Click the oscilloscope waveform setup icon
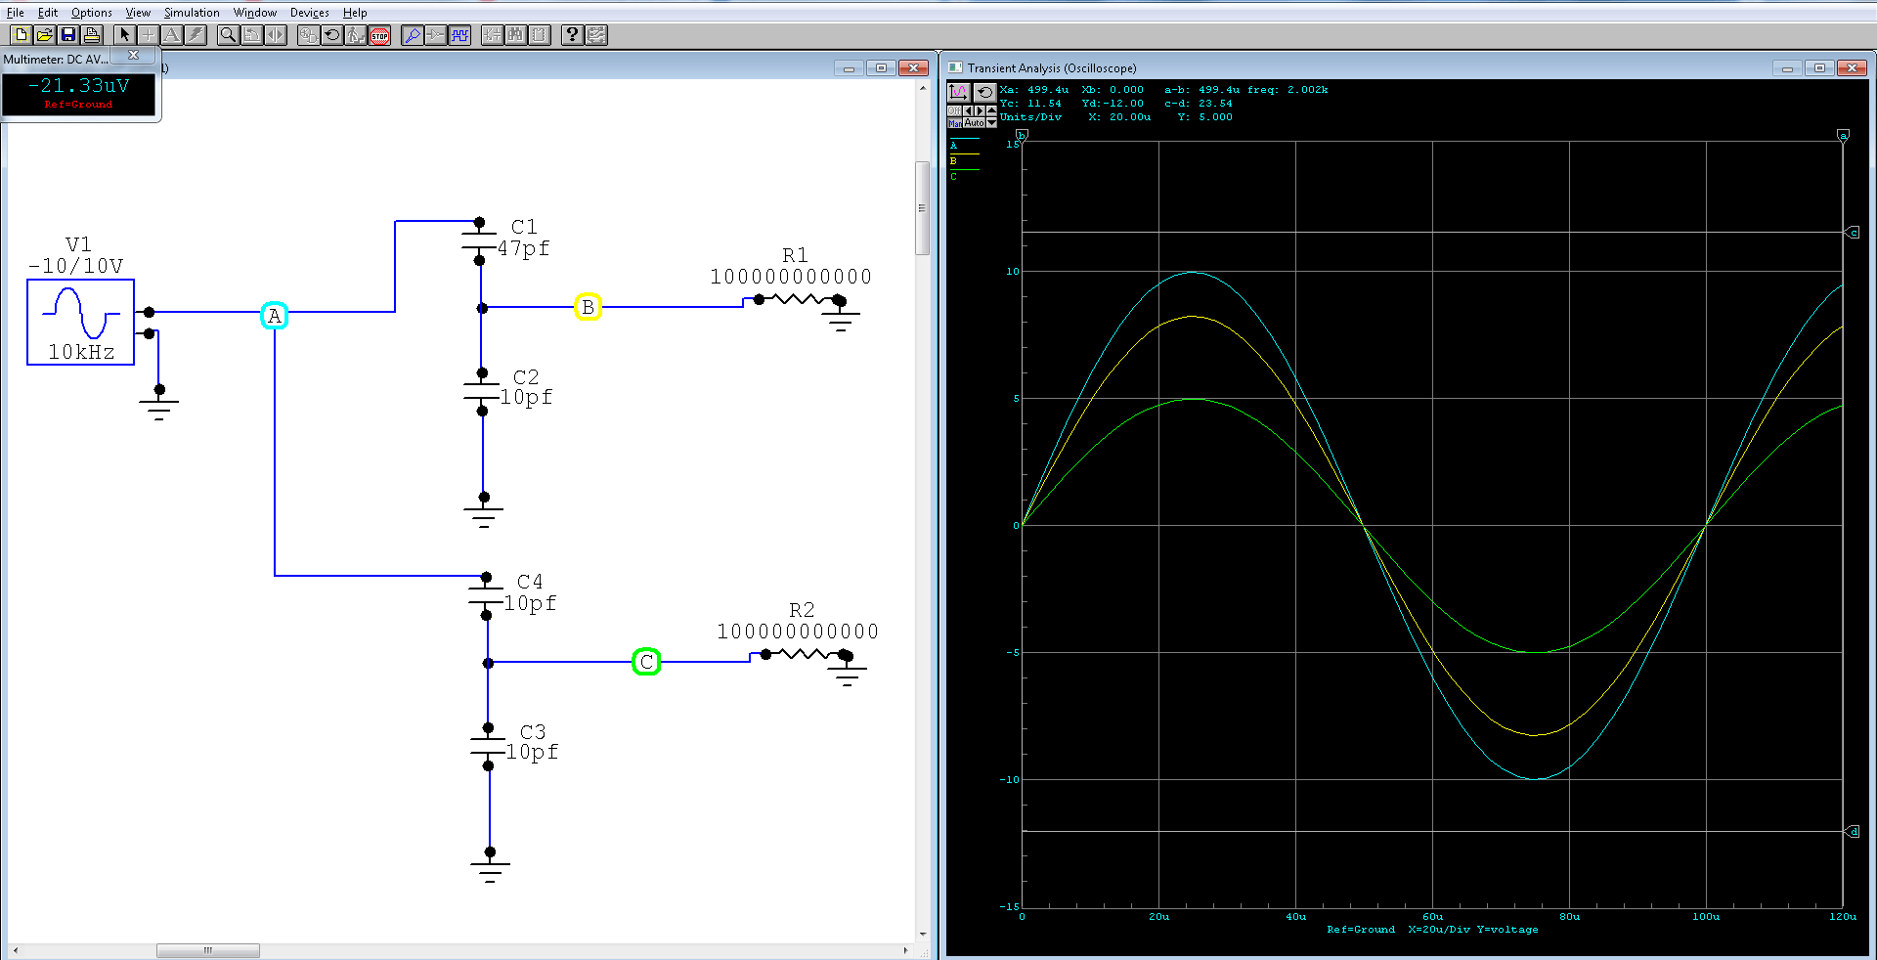The height and width of the screenshot is (960, 1877). 958,92
